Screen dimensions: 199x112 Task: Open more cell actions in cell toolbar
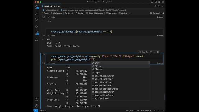coord(155,52)
